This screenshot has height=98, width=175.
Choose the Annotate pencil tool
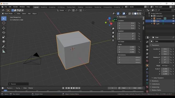pyautogui.click(x=4, y=47)
